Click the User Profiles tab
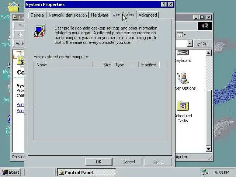The height and width of the screenshot is (177, 236). click(x=124, y=14)
